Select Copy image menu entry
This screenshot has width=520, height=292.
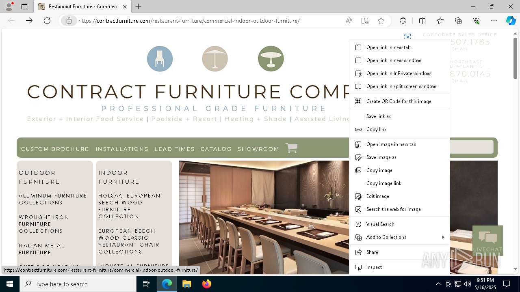point(399,170)
